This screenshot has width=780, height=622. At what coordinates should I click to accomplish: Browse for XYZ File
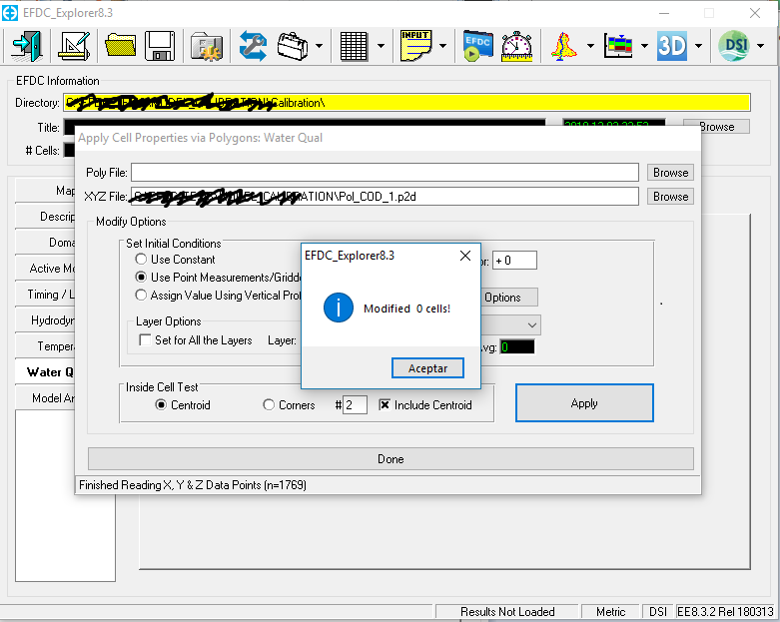point(670,197)
